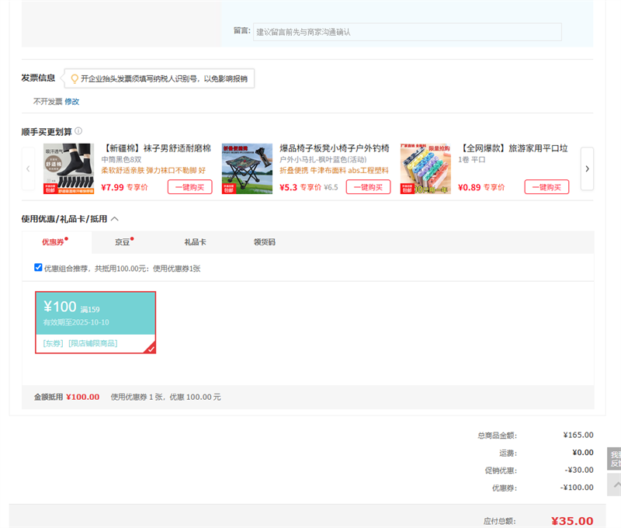Click 一键购买 for the ¥7.99 socks

189,187
